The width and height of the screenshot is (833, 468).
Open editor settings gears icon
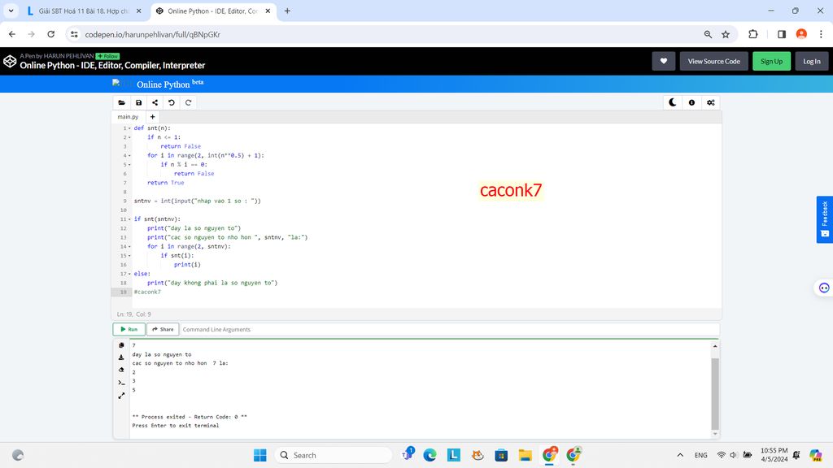tap(711, 102)
